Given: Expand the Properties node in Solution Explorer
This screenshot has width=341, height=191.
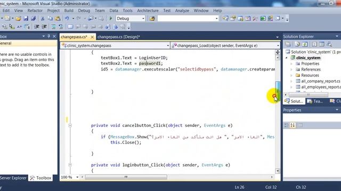Looking at the screenshot, I should (291, 64).
